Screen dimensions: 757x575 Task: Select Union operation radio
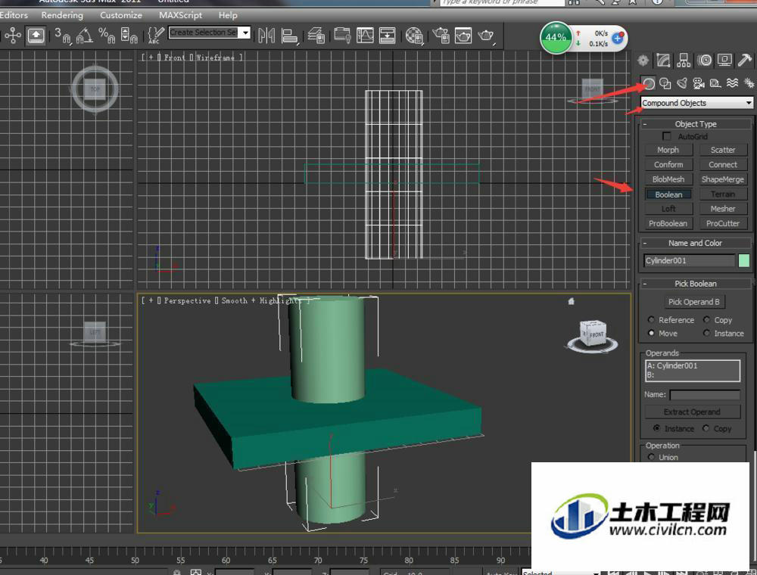pyautogui.click(x=651, y=457)
